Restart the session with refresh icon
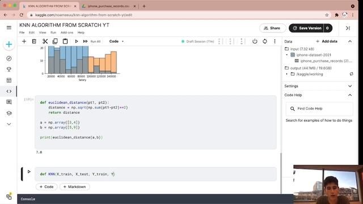The width and height of the screenshot is (363, 204). (265, 41)
